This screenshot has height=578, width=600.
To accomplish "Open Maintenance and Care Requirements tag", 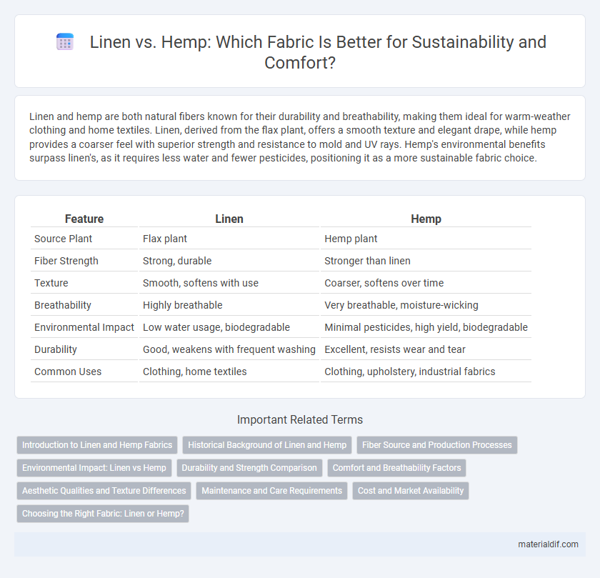I will [271, 491].
